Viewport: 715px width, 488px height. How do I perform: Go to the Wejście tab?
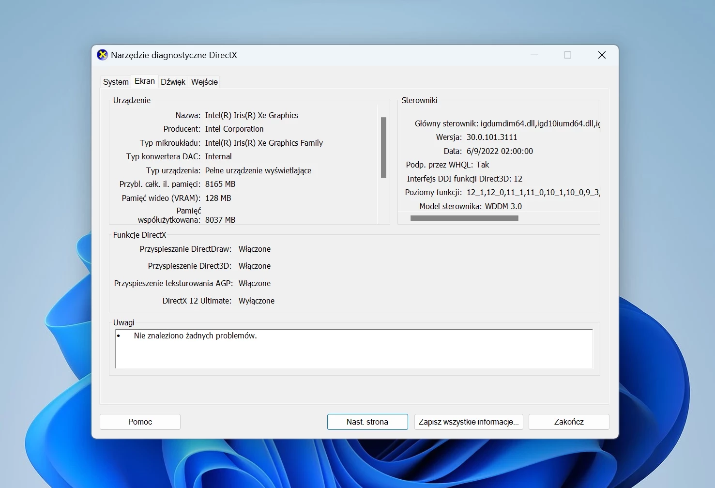[204, 82]
